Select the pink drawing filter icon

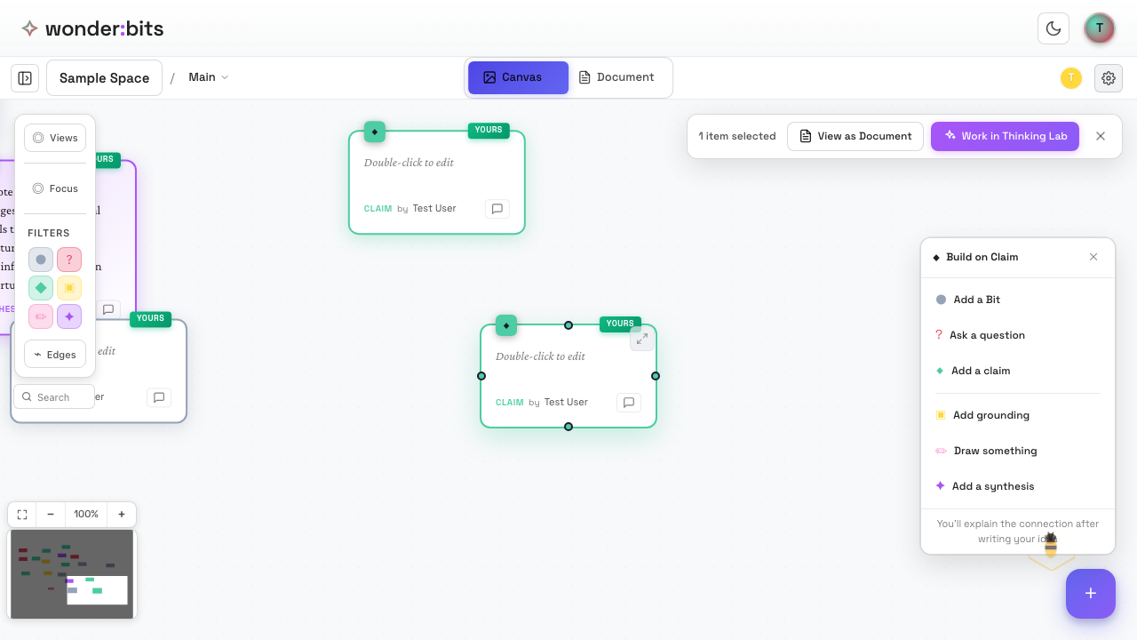click(x=40, y=316)
